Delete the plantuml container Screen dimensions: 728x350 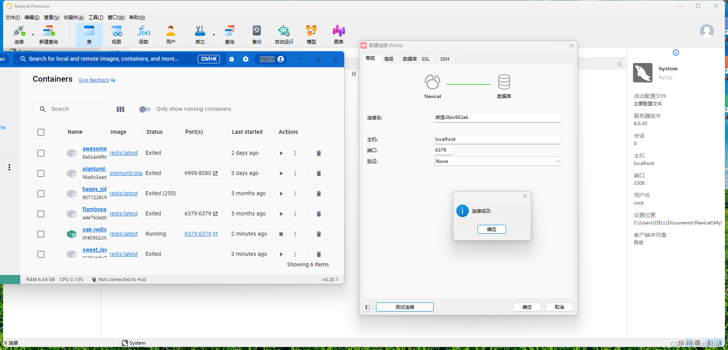[x=319, y=173]
